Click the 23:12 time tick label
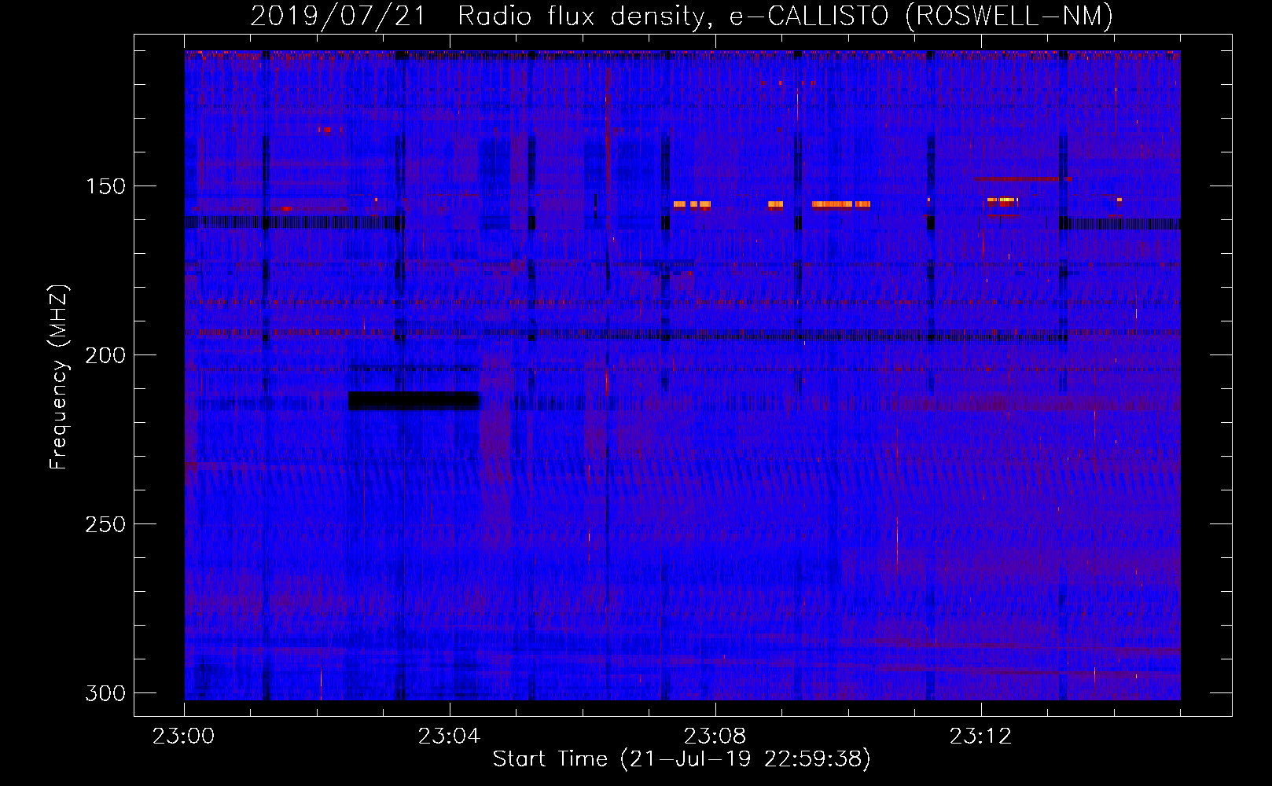This screenshot has width=1272, height=786. pyautogui.click(x=980, y=736)
